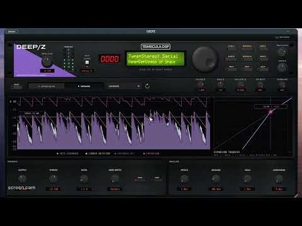This screenshot has height=226, width=302.
Task: Click the Lookahead value field
Action: [x=279, y=189]
